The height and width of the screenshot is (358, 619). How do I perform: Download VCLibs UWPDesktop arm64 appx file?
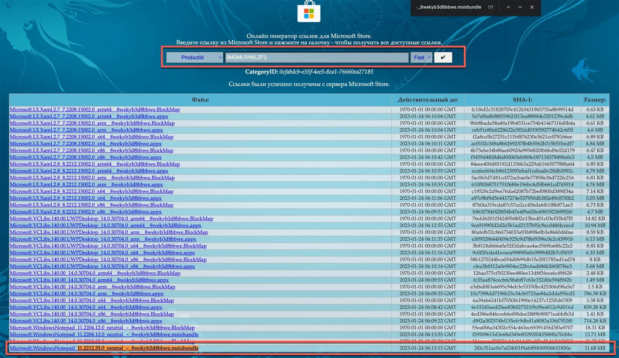tap(105, 225)
